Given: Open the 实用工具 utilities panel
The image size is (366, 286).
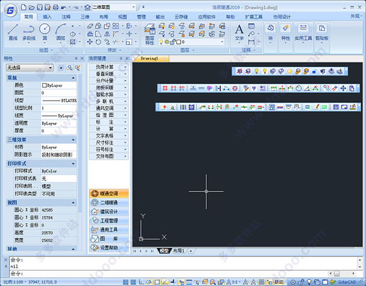Looking at the screenshot, I should (x=303, y=33).
